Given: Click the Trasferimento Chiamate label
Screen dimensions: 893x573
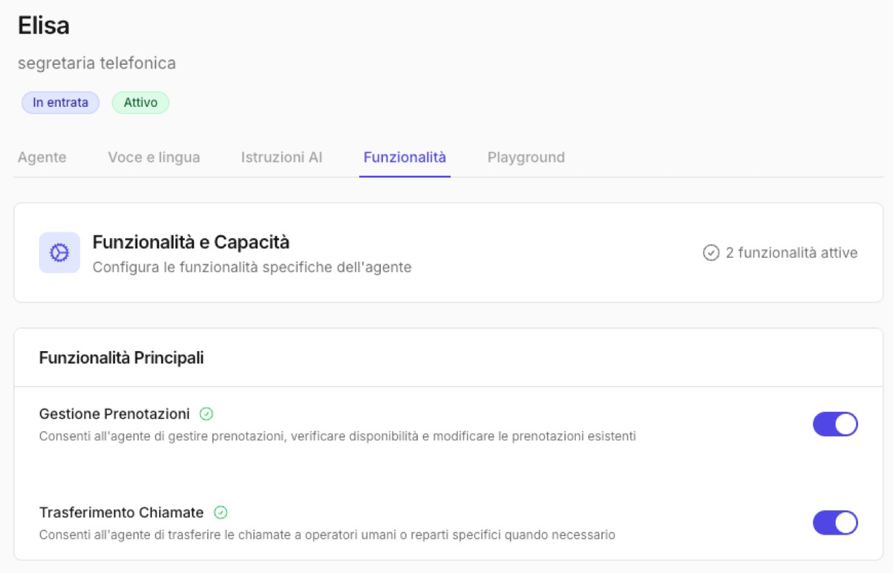Looking at the screenshot, I should [121, 513].
